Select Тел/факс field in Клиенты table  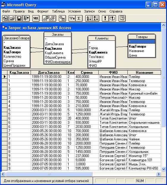click(96, 57)
